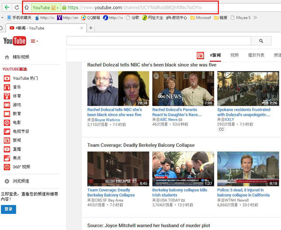Select the #新闻 channel tab
This screenshot has height=230, width=281.
click(215, 55)
